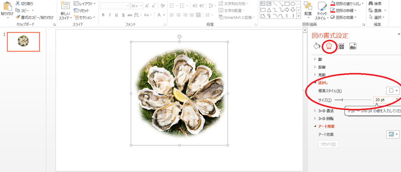Toggle Italic formatting
Image resolution: width=401 pixels, height=172 pixels.
[x=110, y=15]
